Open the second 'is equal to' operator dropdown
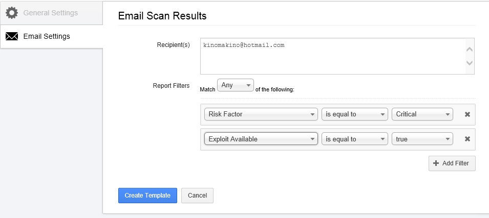This screenshot has height=218, width=489. click(354, 139)
